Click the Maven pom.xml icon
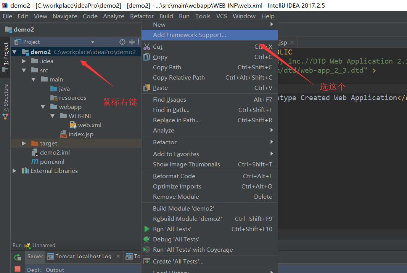Image resolution: width=407 pixels, height=273 pixels. point(35,161)
